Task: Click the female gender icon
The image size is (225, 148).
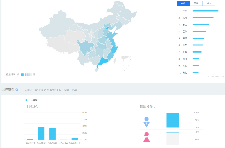Action: [x=147, y=137]
